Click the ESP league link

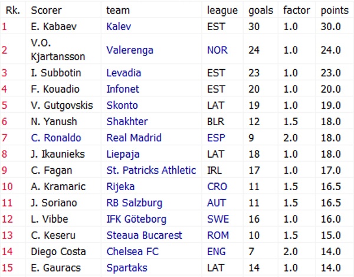point(215,138)
